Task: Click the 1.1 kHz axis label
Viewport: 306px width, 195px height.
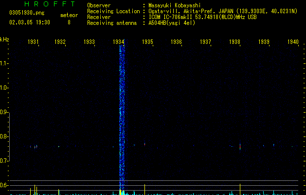Action: pyautogui.click(x=4, y=63)
